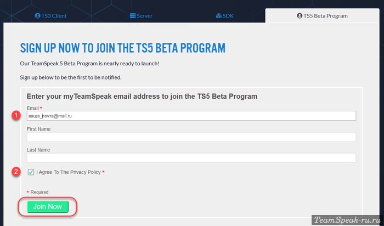384x226 pixels.
Task: Open the TS3 Client tab
Action: click(50, 16)
